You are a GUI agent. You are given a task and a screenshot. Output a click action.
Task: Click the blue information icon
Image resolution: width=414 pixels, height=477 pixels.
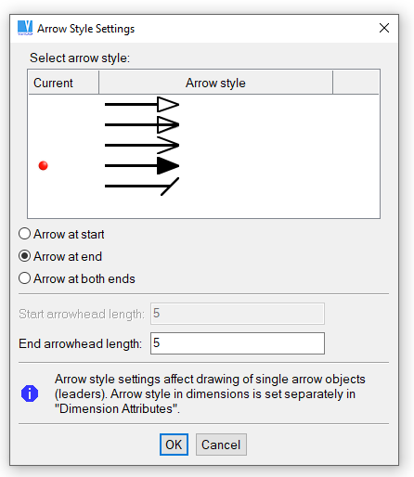(x=30, y=393)
